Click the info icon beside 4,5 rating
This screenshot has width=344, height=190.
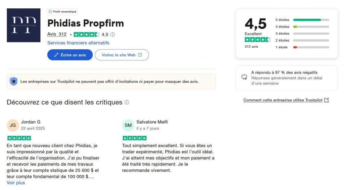click(x=113, y=34)
